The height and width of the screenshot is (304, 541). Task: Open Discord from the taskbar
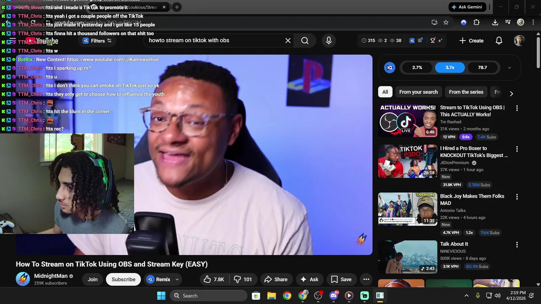tap(333, 296)
